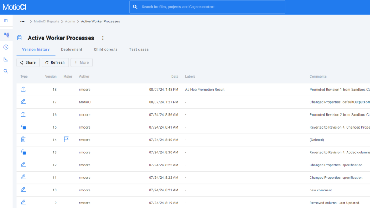The height and width of the screenshot is (208, 370).
Task: Switch to the Deployment tab
Action: point(72,49)
